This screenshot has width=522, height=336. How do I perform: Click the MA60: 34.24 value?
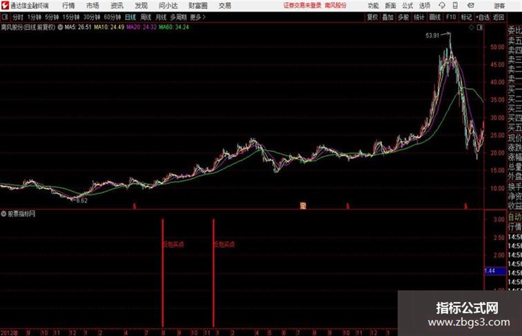[x=174, y=27]
